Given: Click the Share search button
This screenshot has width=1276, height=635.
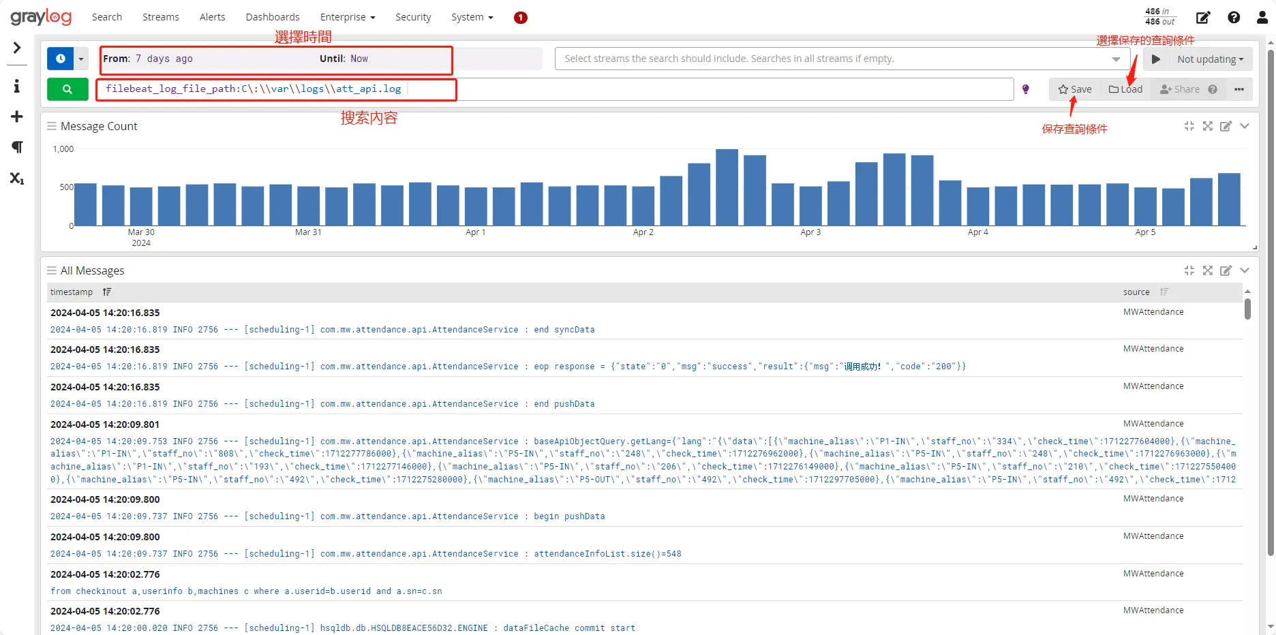Looking at the screenshot, I should [1179, 89].
